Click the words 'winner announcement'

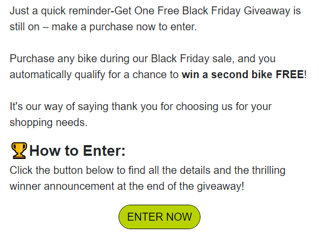tap(62, 186)
